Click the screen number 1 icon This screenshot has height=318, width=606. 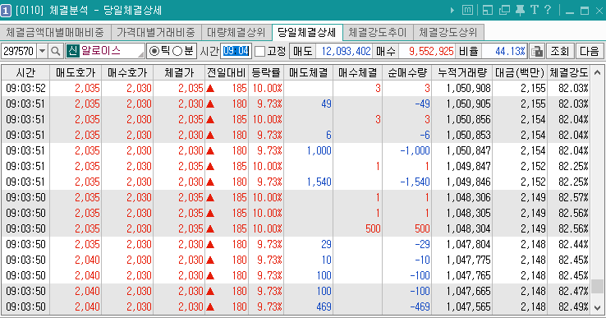6,11
